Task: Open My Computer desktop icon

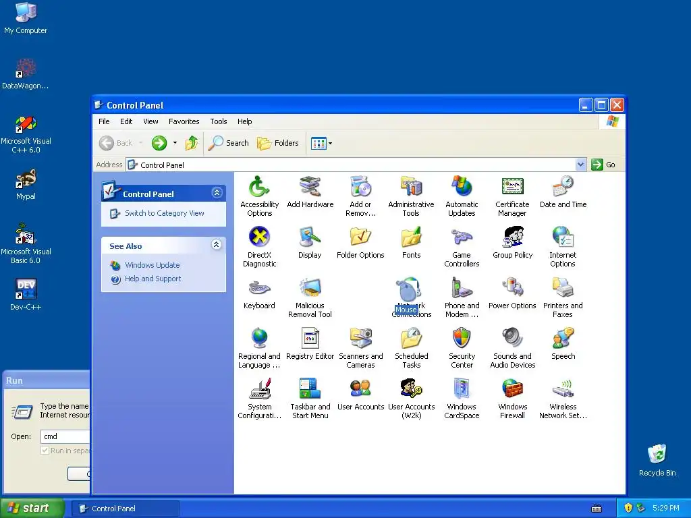Action: pyautogui.click(x=26, y=18)
